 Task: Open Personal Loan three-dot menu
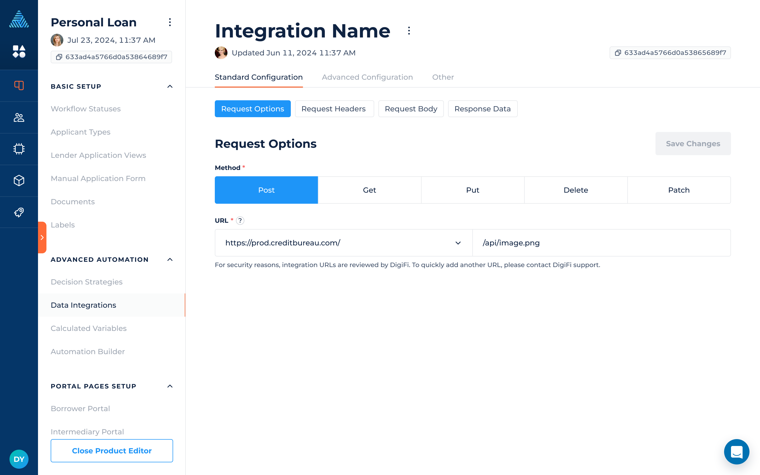click(x=170, y=22)
